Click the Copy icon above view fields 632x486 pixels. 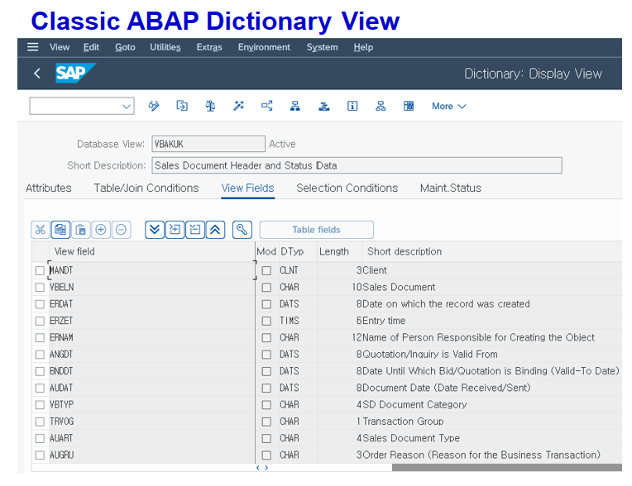pyautogui.click(x=60, y=230)
